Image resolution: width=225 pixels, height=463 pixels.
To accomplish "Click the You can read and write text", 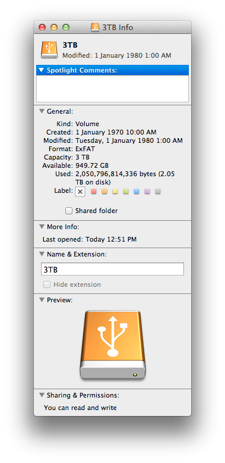I will click(x=80, y=408).
